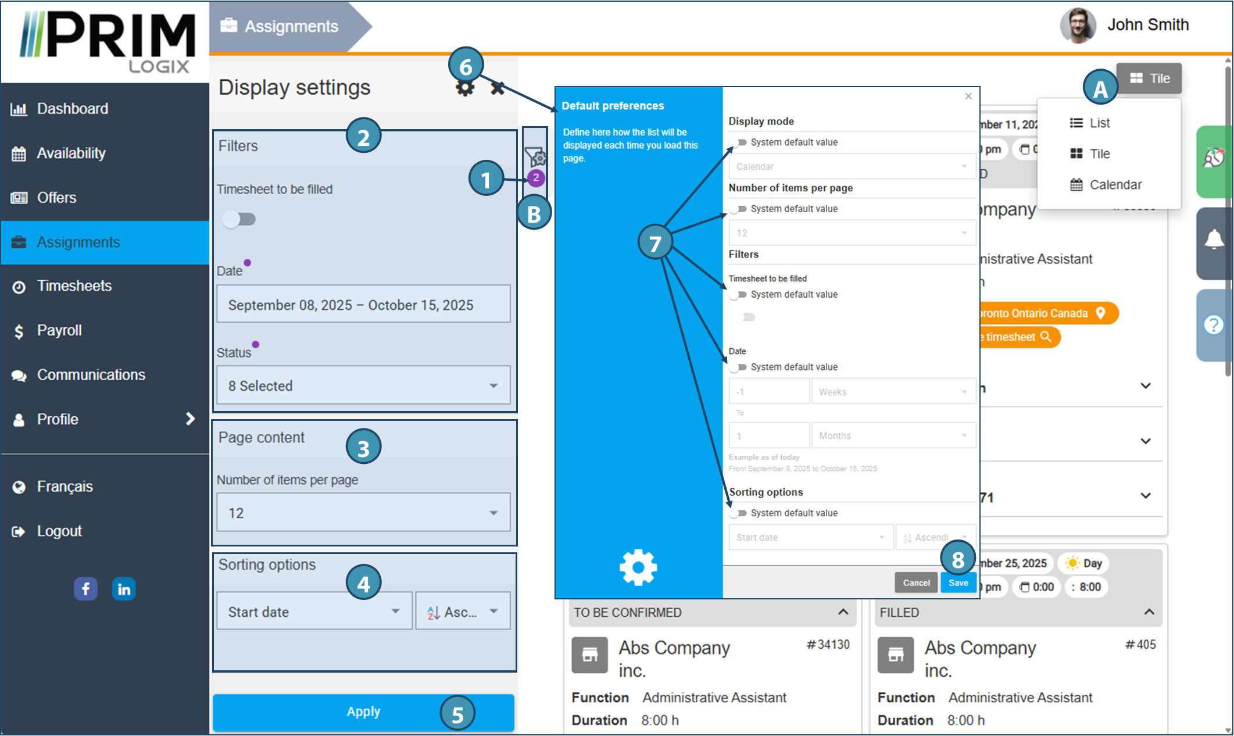
Task: Toggle Sorting options system default value
Action: (738, 513)
